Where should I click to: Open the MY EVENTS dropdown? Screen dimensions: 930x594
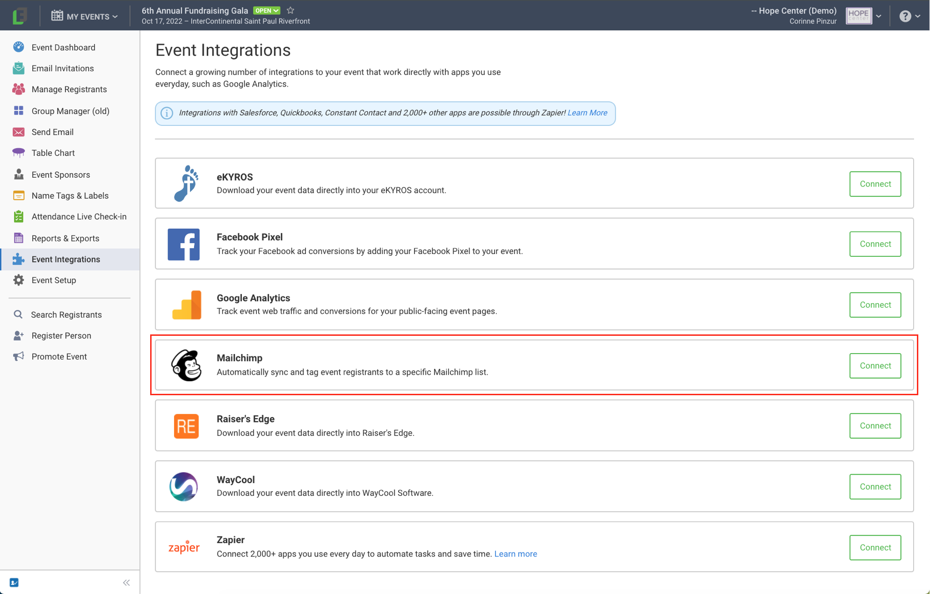pos(85,16)
